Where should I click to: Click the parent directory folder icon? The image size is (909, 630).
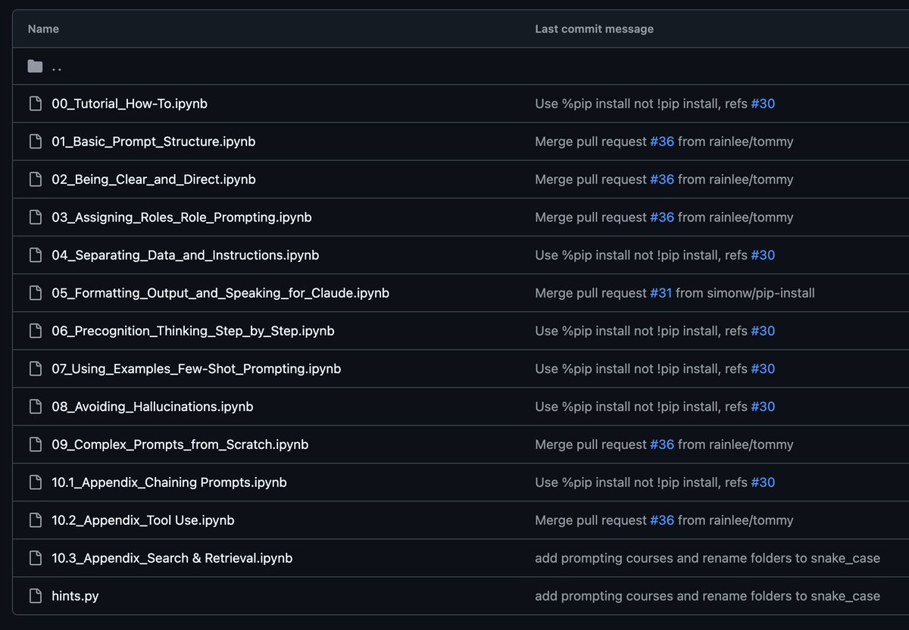point(35,67)
